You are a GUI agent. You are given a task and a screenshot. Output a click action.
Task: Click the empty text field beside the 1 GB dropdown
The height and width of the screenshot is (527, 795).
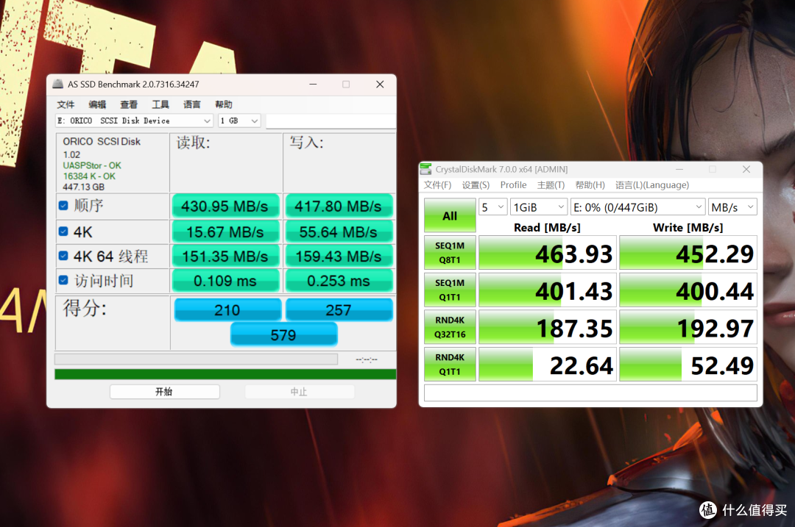[x=331, y=121]
